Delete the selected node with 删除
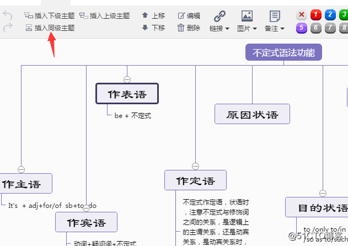The image size is (348, 246). (189, 28)
